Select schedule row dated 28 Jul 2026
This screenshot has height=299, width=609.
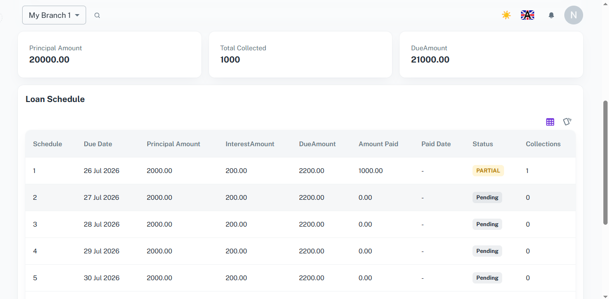[x=300, y=224]
